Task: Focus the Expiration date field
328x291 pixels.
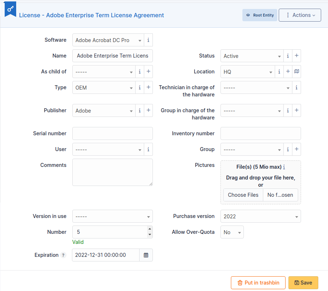Action: (x=106, y=255)
